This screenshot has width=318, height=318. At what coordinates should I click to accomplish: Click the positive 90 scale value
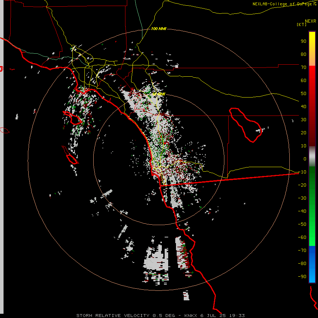click(x=304, y=41)
